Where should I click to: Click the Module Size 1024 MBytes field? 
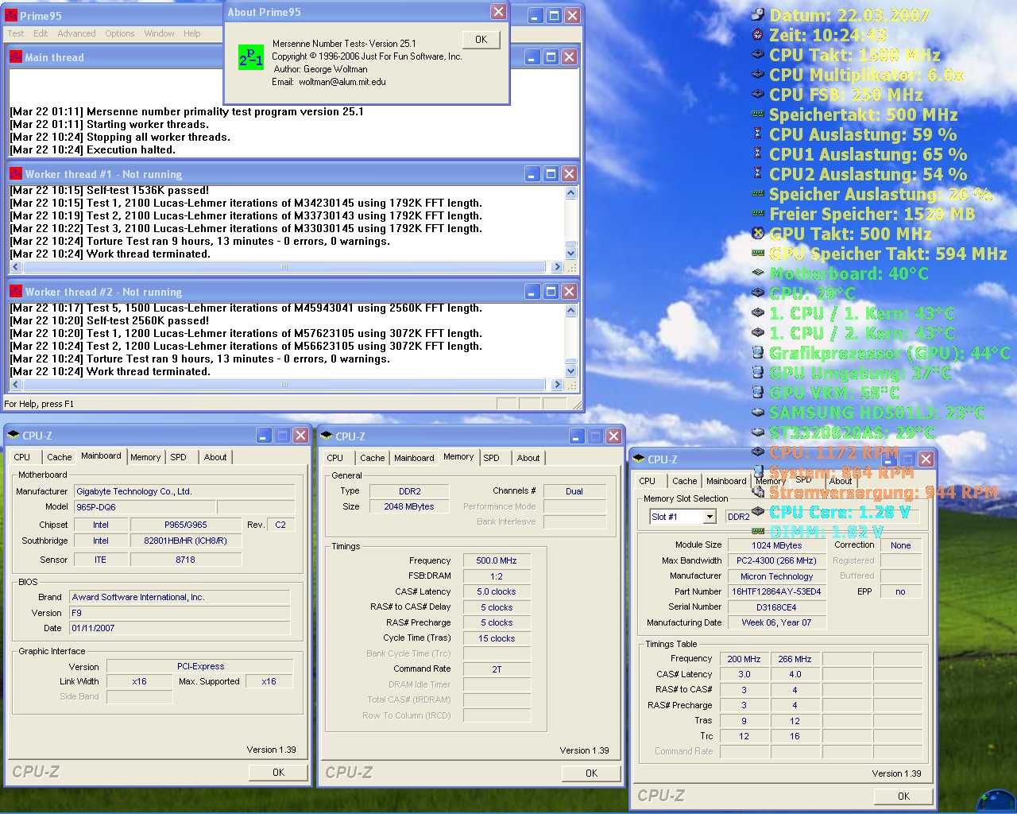(777, 545)
